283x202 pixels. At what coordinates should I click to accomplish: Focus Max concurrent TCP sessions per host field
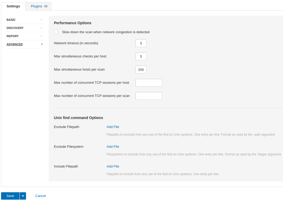tap(149, 83)
